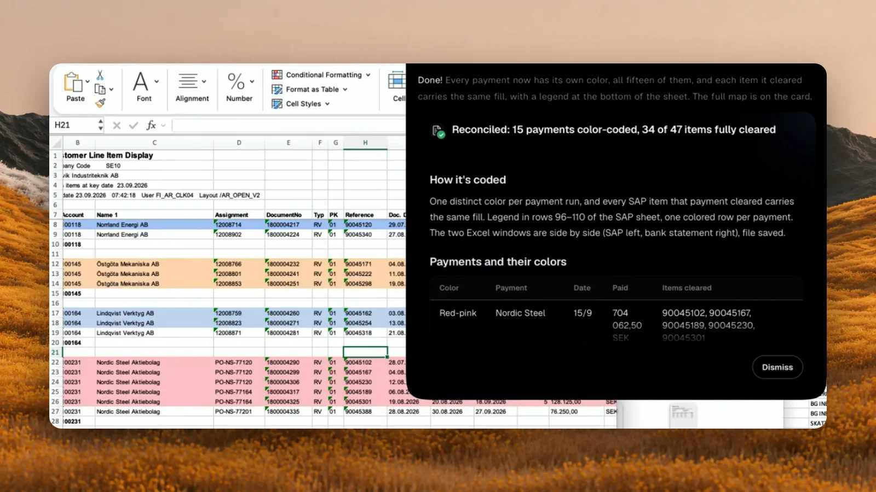Click into the formula bar input
The width and height of the screenshot is (876, 492).
[x=289, y=125]
